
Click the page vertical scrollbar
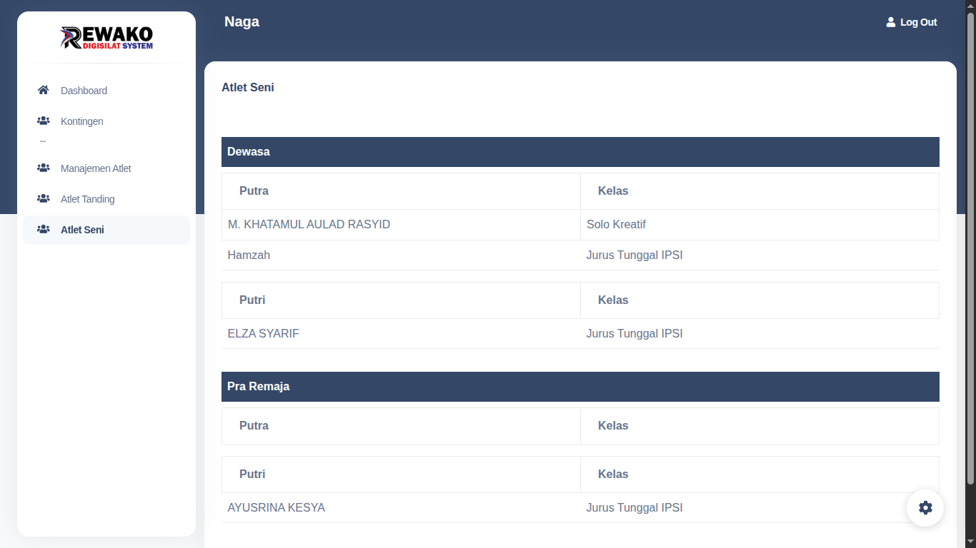[970, 250]
